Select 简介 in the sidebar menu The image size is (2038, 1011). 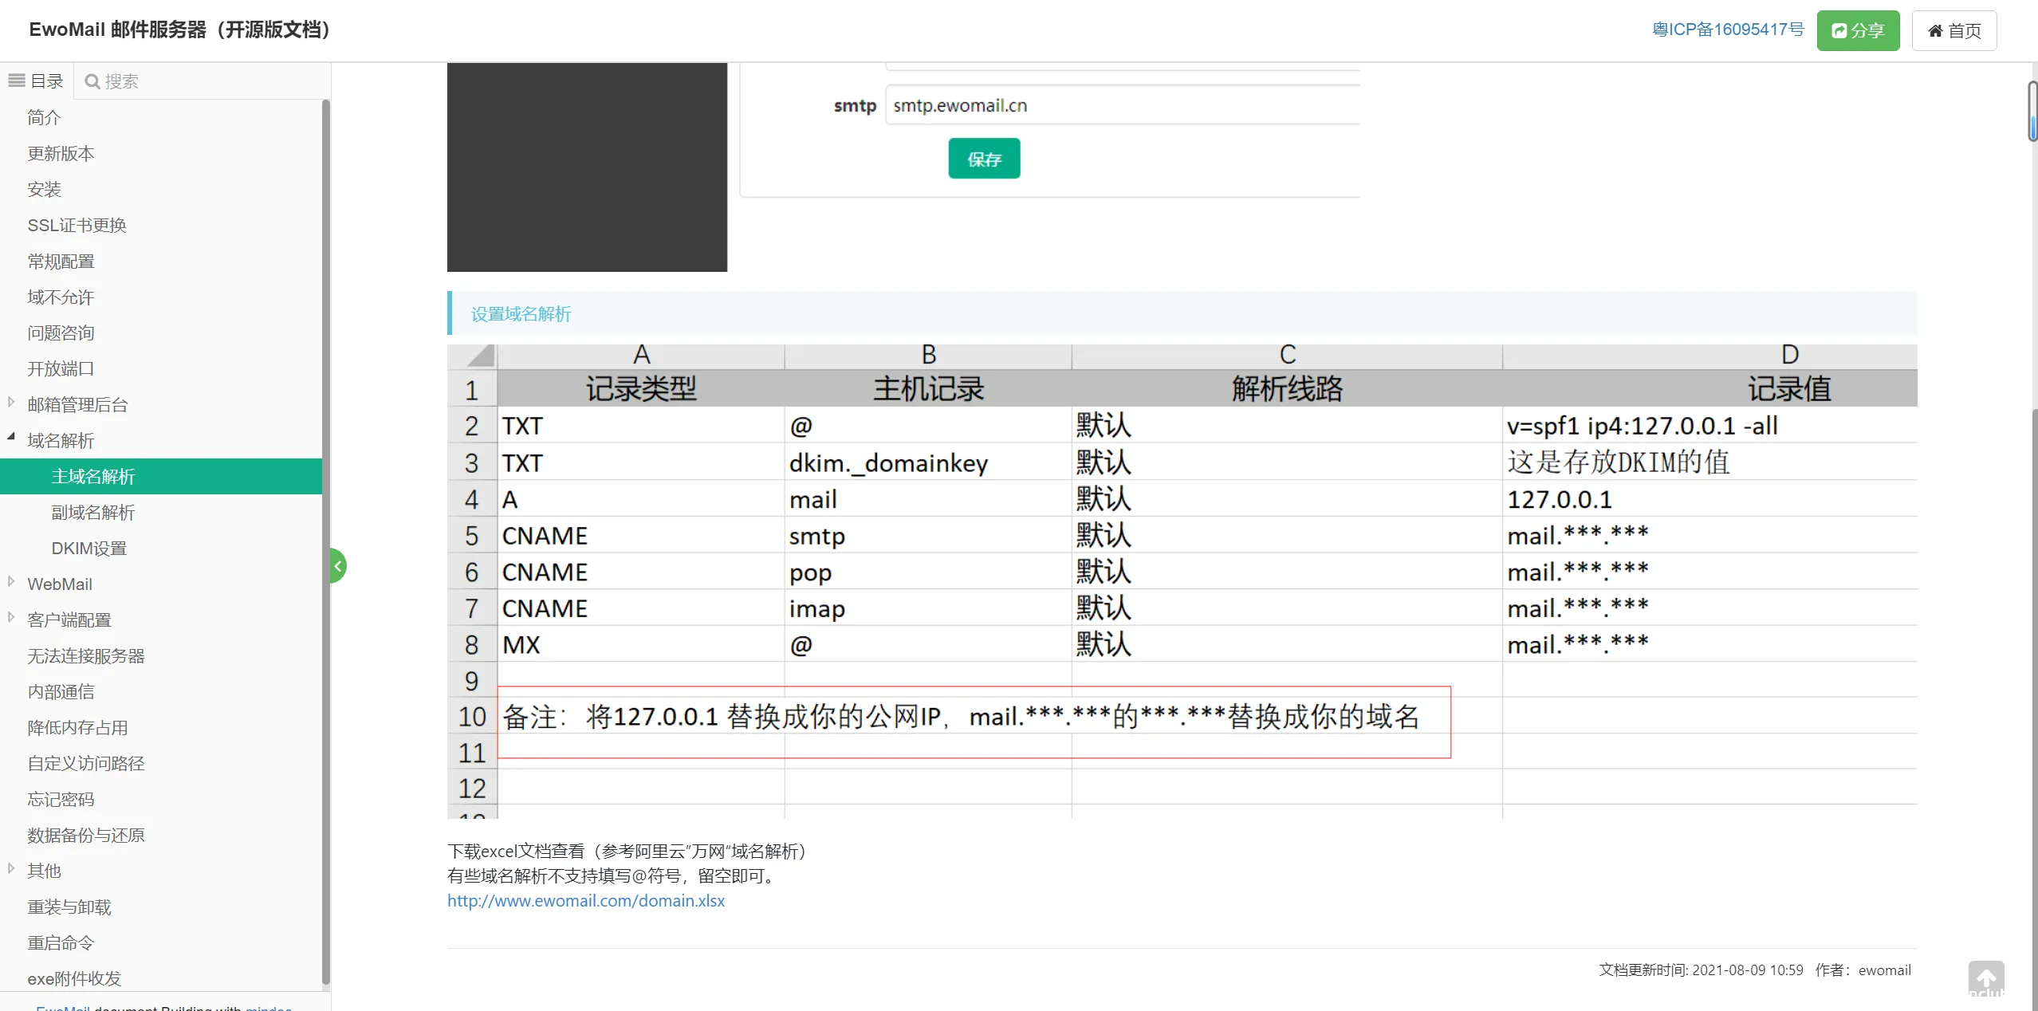[x=44, y=117]
